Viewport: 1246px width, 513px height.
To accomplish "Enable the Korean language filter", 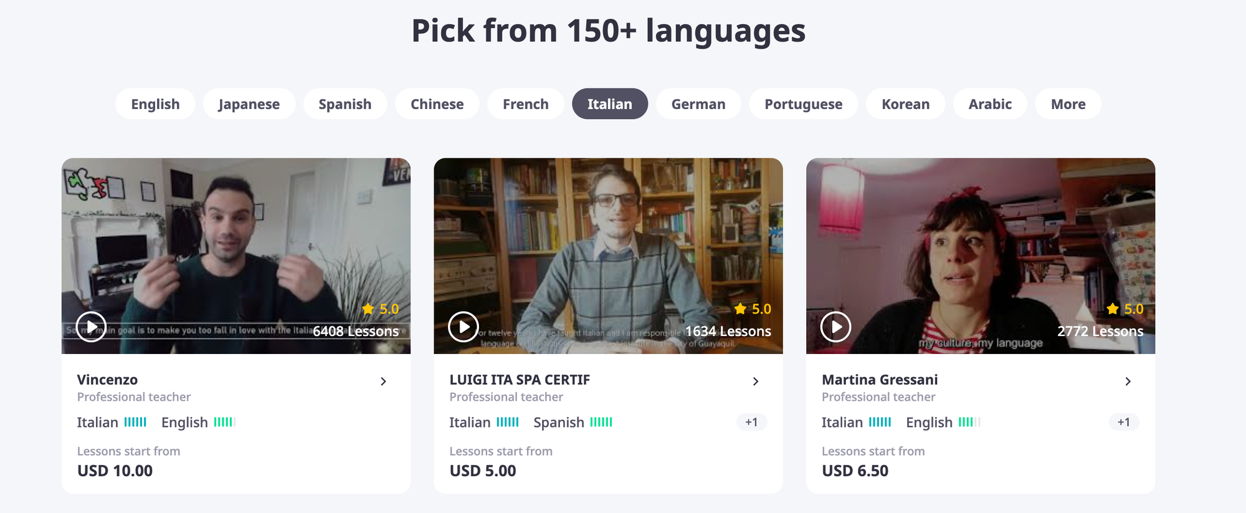I will (905, 104).
